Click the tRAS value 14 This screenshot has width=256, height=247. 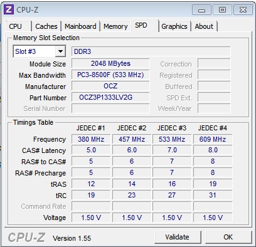coord(132,184)
